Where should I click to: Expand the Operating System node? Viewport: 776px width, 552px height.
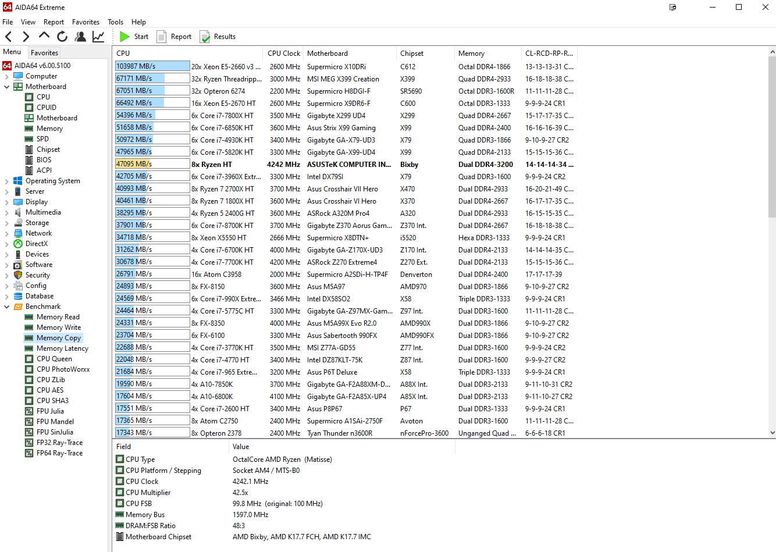tap(6, 181)
